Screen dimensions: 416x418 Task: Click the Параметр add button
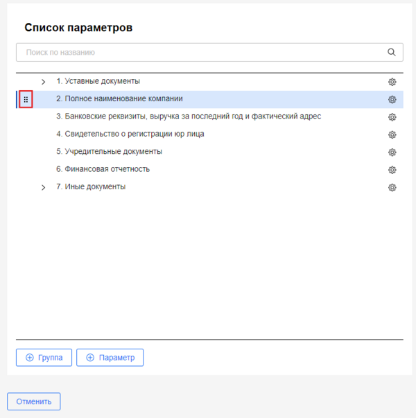click(110, 358)
